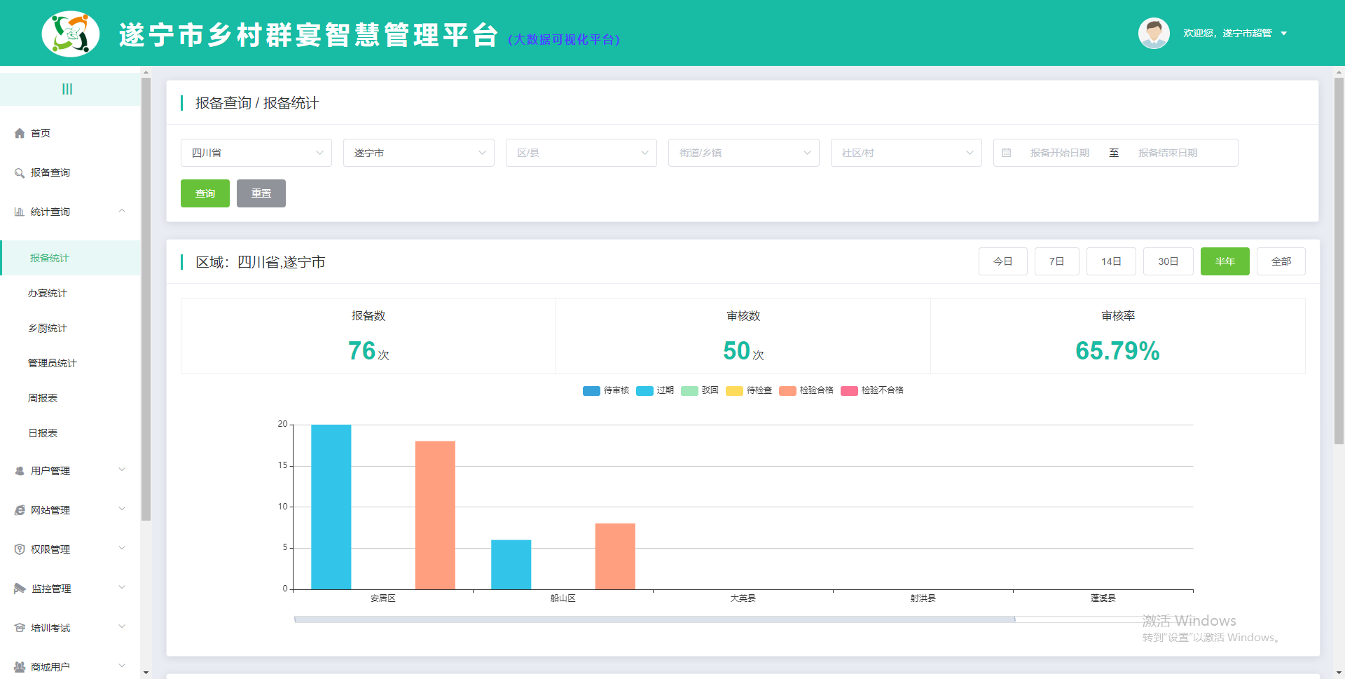This screenshot has height=679, width=1345.
Task: Open the 街道/乡镇 dropdown
Action: pyautogui.click(x=743, y=153)
